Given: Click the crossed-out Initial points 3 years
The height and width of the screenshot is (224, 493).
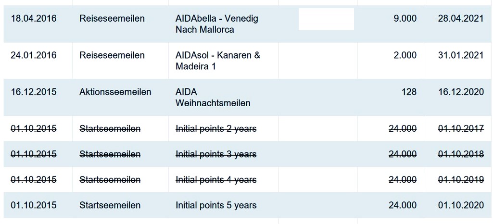Looking at the screenshot, I should [216, 154].
